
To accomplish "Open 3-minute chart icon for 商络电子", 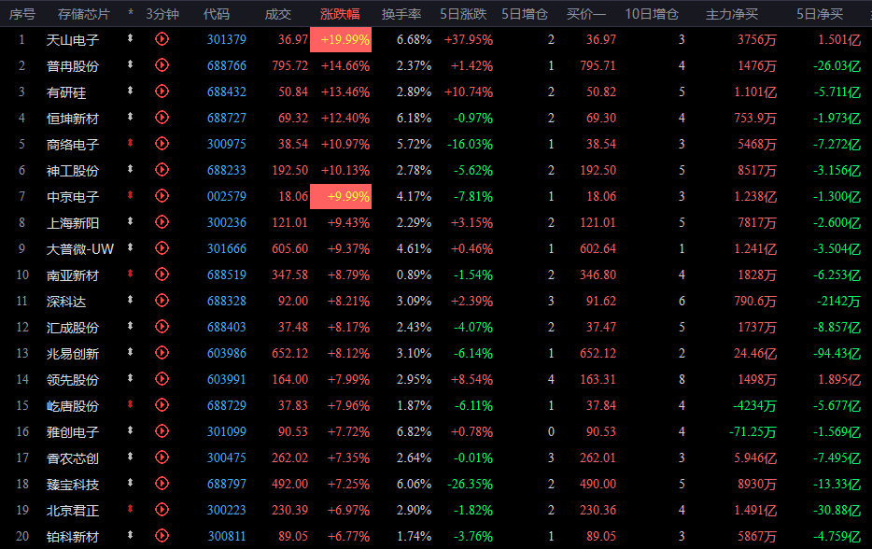I will [162, 144].
